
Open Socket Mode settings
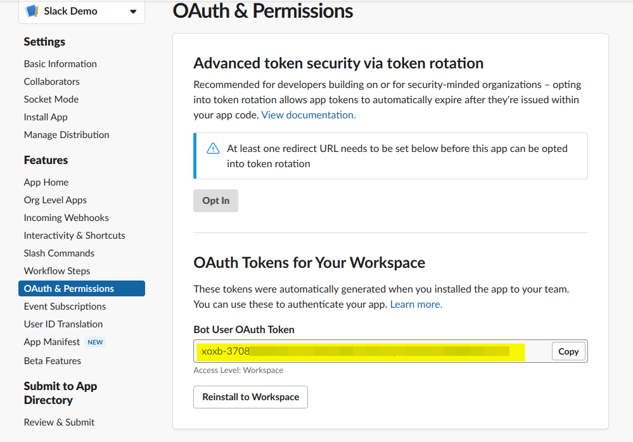pyautogui.click(x=51, y=99)
